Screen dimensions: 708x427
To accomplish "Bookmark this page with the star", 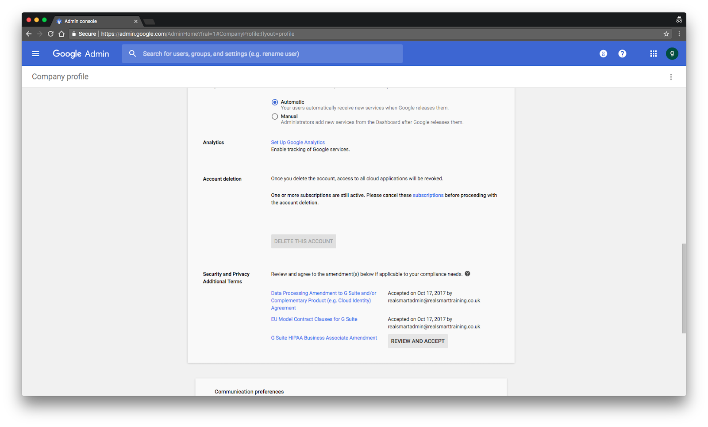I will [666, 34].
